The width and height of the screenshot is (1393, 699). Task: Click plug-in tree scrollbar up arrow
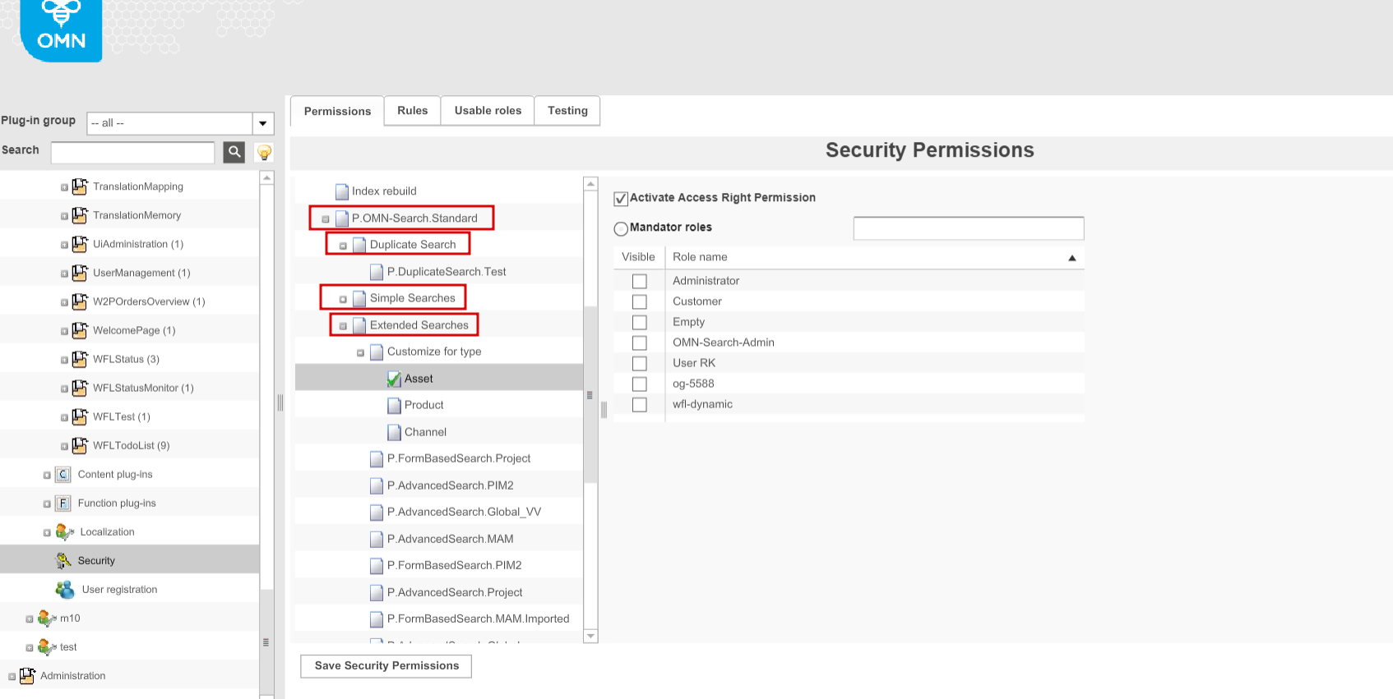[266, 177]
